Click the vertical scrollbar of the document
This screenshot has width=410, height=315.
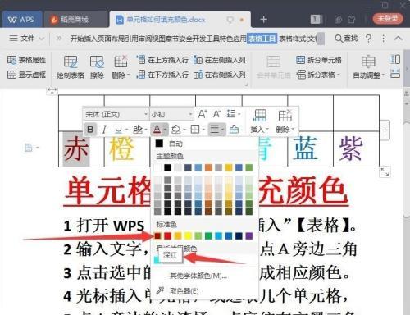click(x=407, y=170)
